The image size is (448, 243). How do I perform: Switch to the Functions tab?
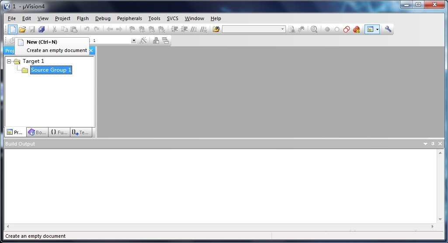[x=59, y=132]
